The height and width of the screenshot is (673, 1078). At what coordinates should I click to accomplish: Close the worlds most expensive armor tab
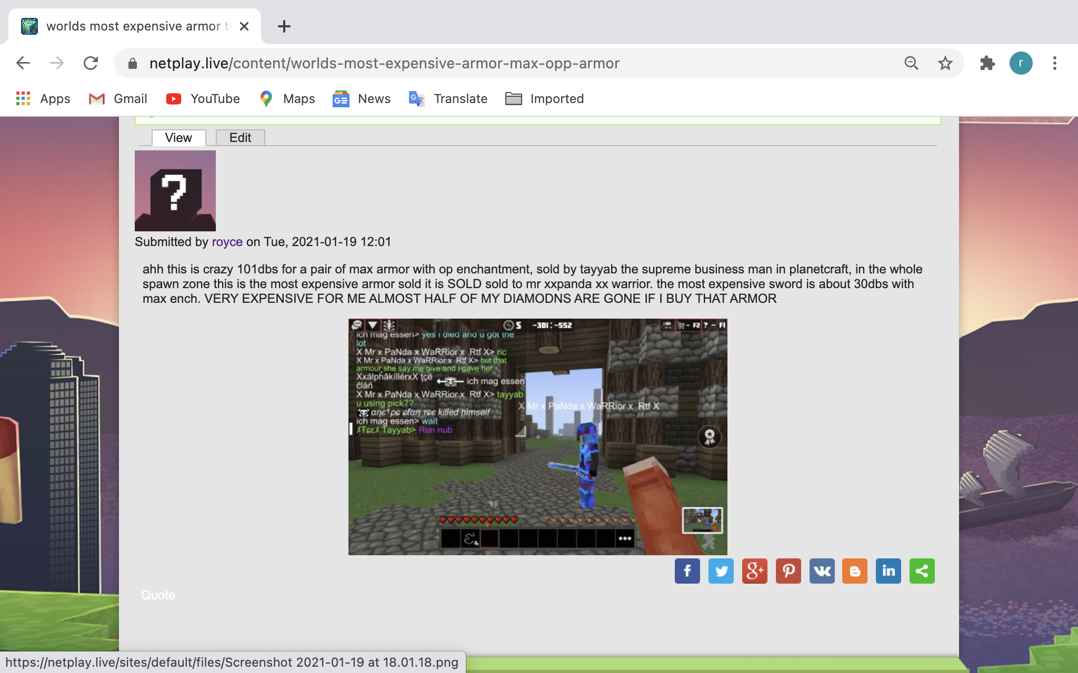tap(244, 26)
